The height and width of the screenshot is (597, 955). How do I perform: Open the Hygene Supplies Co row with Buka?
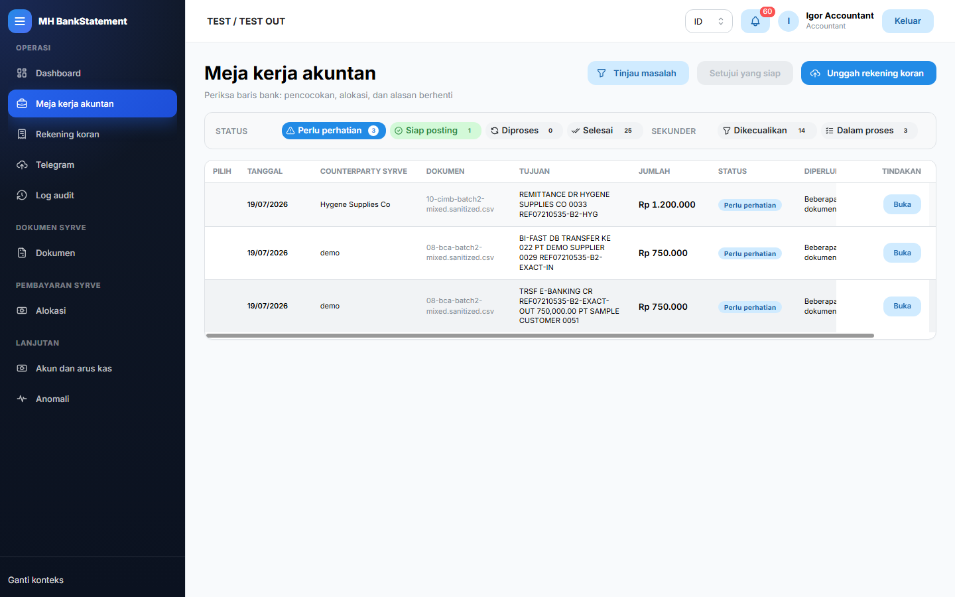pyautogui.click(x=902, y=204)
